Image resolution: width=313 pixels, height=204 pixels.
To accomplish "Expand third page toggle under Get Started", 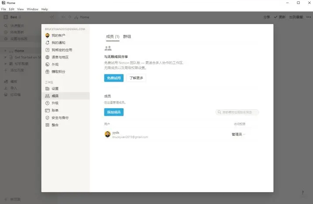I will coord(5,64).
